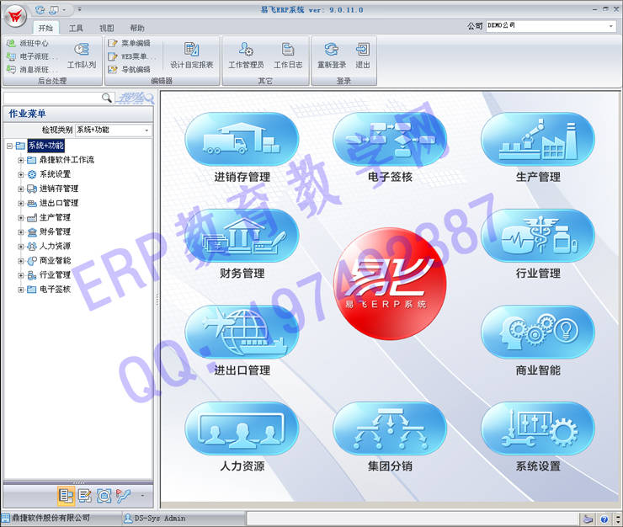
Task: Open 电子签核 module button
Action: 390,139
